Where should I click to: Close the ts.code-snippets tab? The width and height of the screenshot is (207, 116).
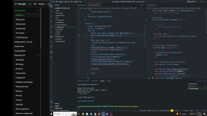[100, 5]
